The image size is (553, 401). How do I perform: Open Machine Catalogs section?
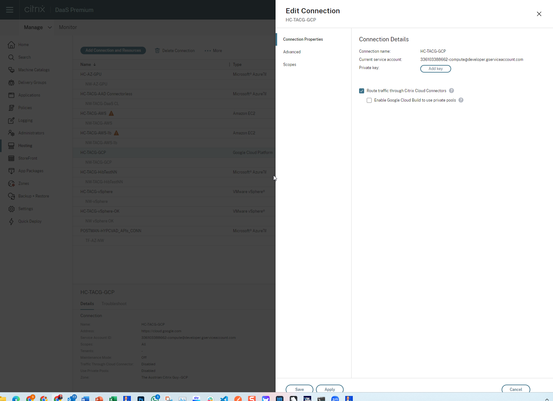(34, 70)
